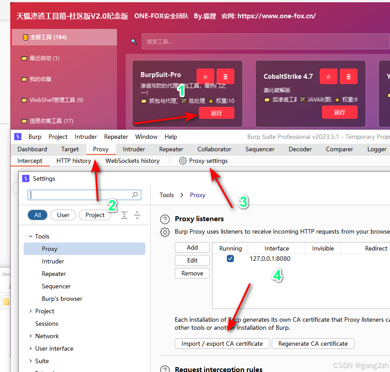Click the folder icon of 最近启动 category
This screenshot has width=390, height=372.
(24, 58)
